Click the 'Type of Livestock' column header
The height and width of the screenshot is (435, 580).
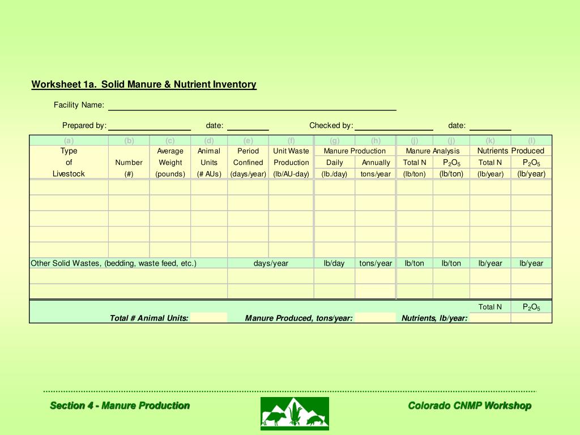pos(69,163)
